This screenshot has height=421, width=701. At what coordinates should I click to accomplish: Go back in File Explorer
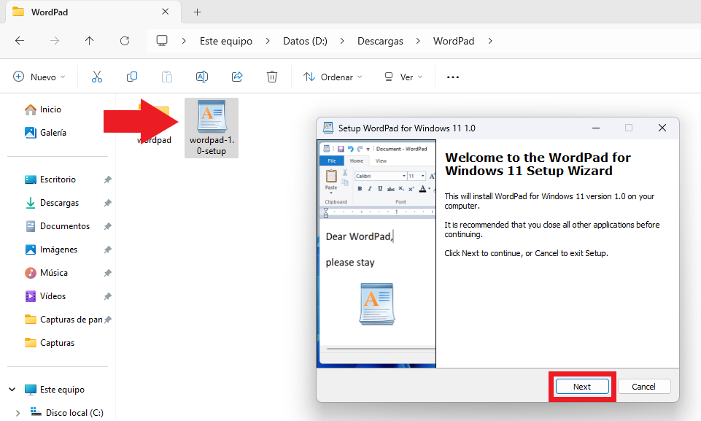point(20,41)
